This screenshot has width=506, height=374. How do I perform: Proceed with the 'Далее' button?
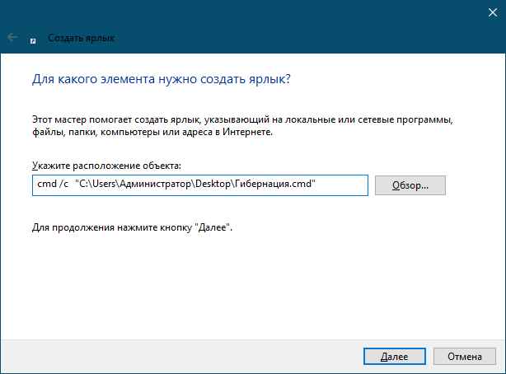tap(395, 356)
